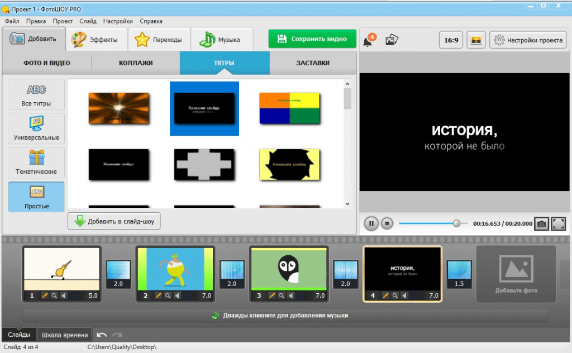Click the playback progress slider handle
The height and width of the screenshot is (353, 572).
[x=456, y=223]
